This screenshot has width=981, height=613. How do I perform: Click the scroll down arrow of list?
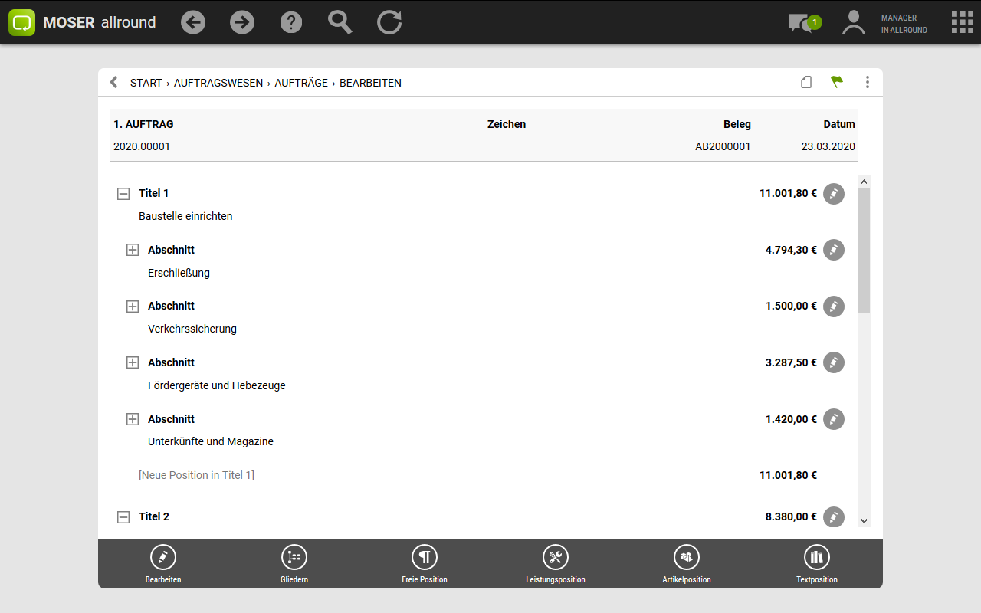click(864, 521)
